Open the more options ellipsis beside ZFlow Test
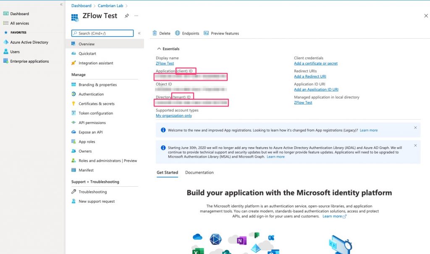 (x=136, y=16)
